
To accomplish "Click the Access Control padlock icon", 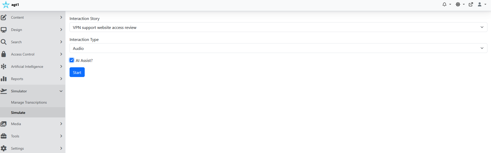I will 4,54.
